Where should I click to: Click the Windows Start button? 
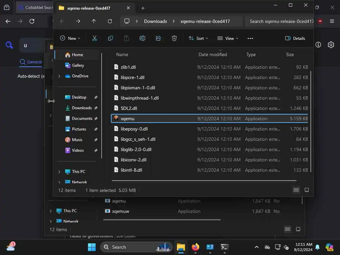(x=92, y=247)
